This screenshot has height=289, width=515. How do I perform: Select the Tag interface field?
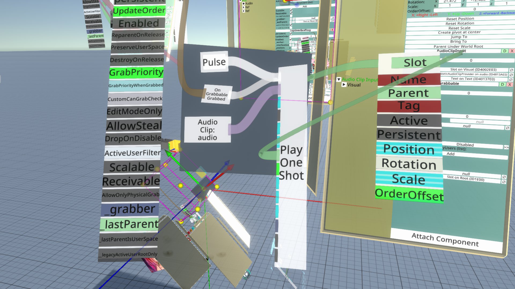[409, 106]
